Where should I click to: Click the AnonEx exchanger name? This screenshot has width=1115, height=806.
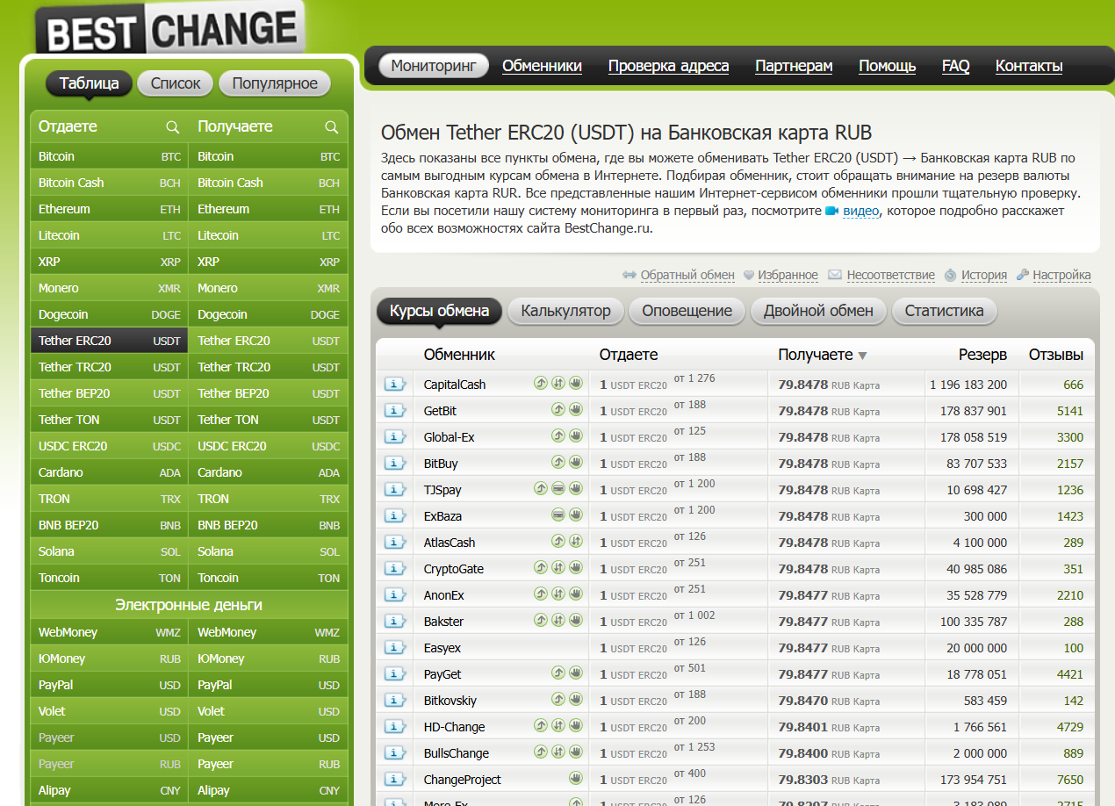pos(443,595)
